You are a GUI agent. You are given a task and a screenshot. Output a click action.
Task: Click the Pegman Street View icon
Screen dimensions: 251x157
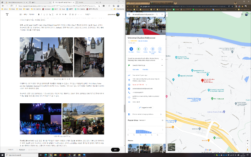[248, 150]
